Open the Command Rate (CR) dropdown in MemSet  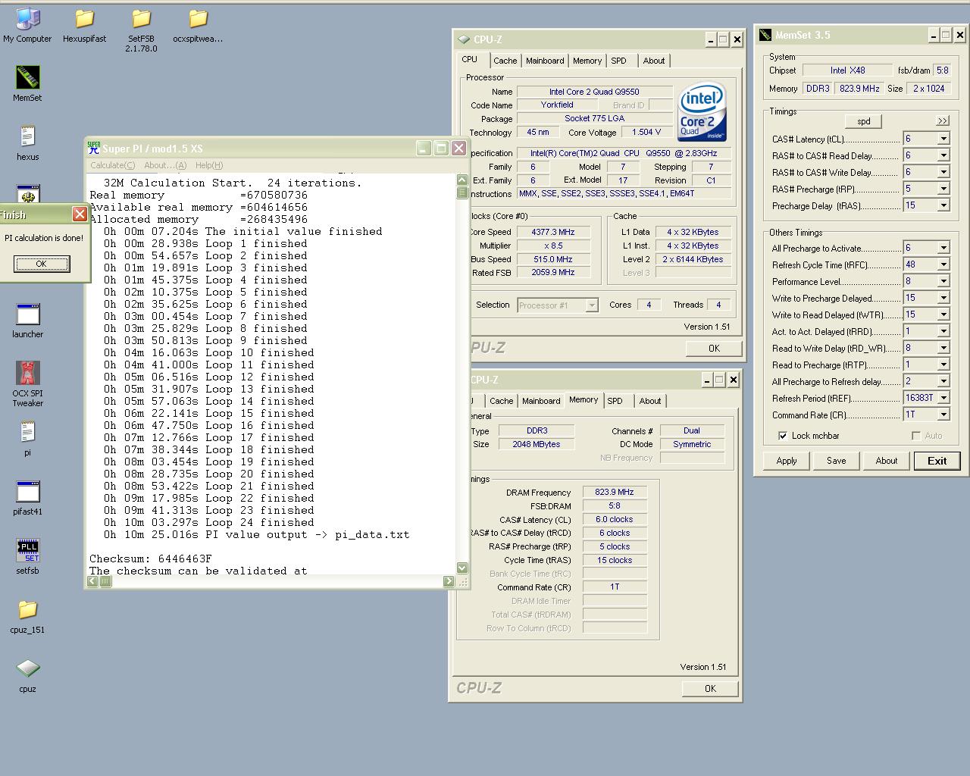coord(943,415)
